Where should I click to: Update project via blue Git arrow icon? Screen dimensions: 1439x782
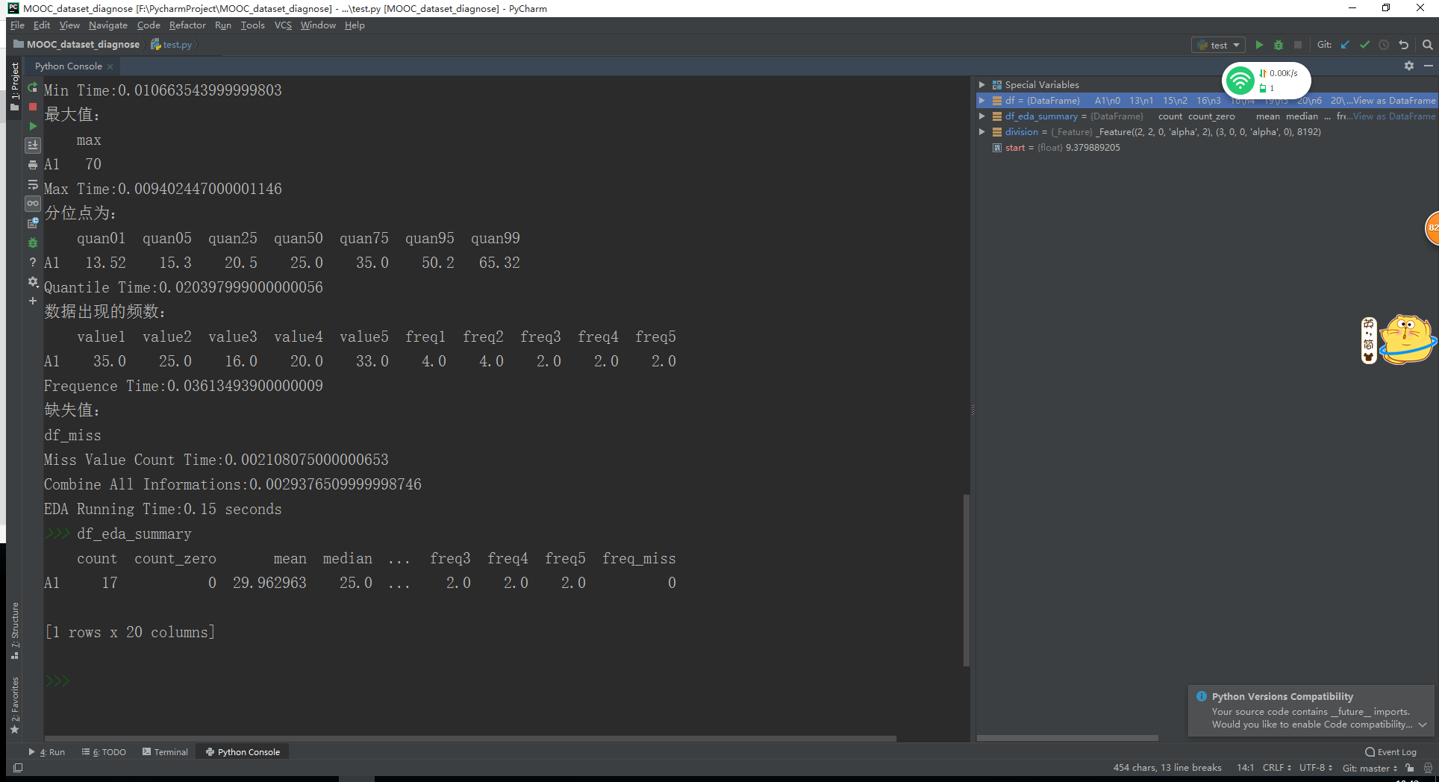click(1344, 45)
